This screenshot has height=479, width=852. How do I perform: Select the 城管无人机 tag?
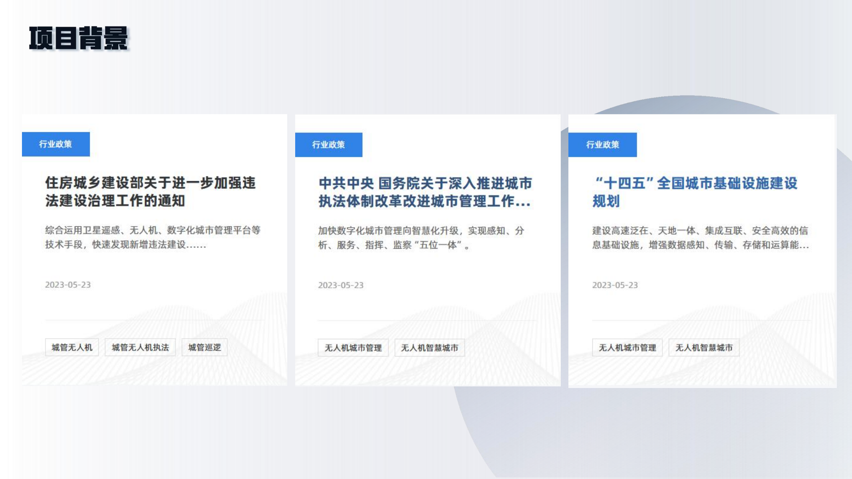tap(72, 347)
